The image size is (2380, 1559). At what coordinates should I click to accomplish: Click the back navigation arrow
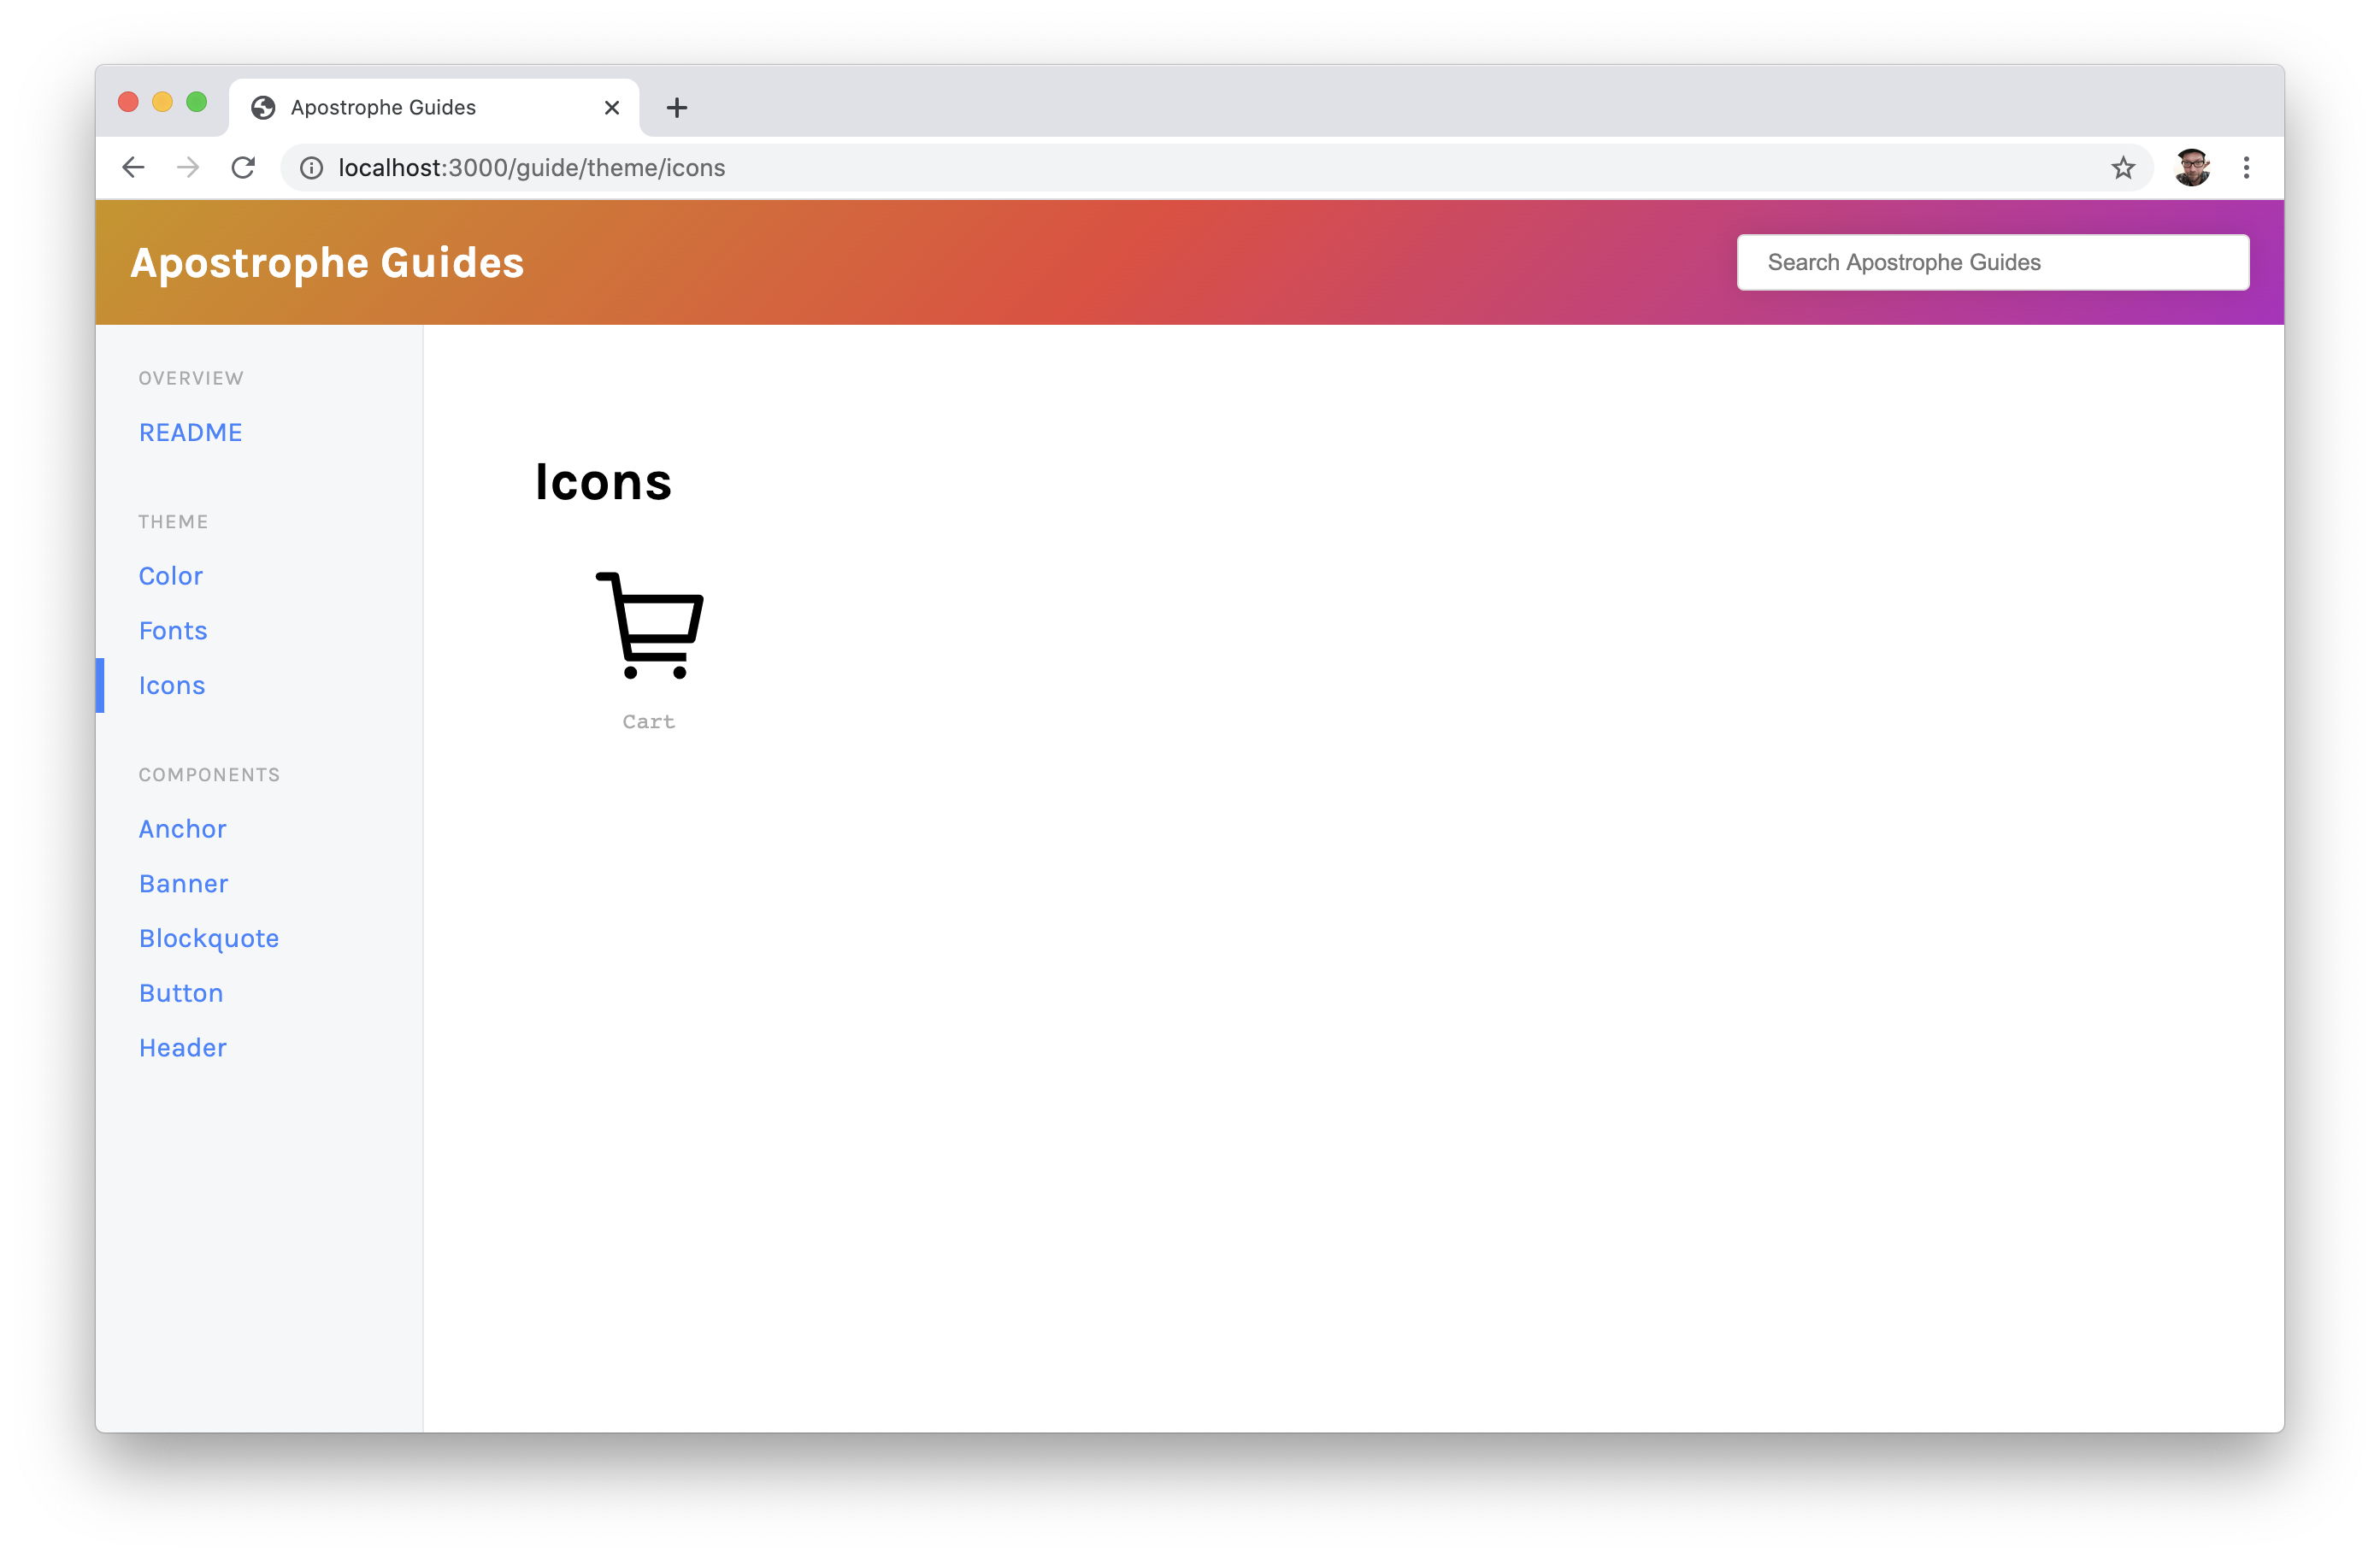(134, 167)
